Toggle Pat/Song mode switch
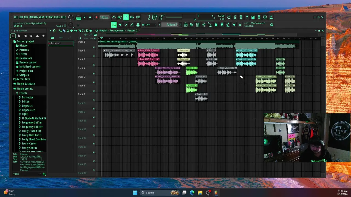The width and height of the screenshot is (351, 197). click(78, 18)
